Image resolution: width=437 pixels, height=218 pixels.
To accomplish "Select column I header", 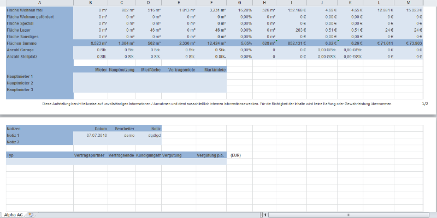I will click(x=291, y=3).
